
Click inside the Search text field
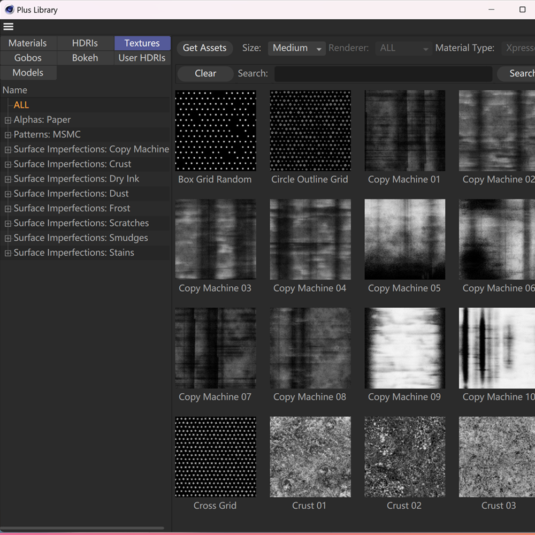click(x=383, y=74)
